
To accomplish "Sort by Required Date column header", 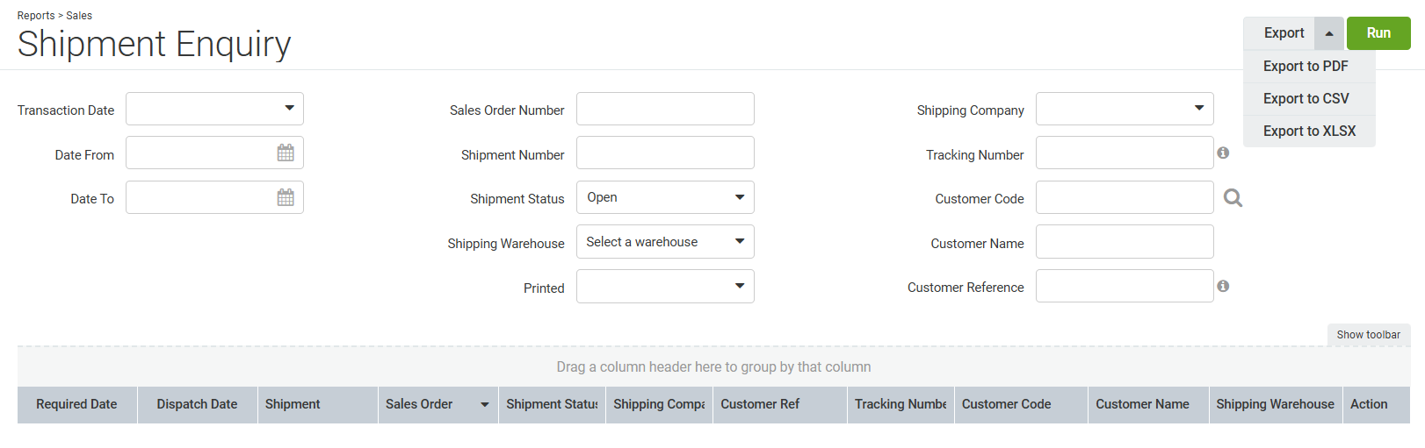I will coord(76,404).
